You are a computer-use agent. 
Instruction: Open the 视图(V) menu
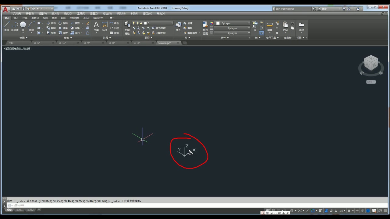pos(43,13)
